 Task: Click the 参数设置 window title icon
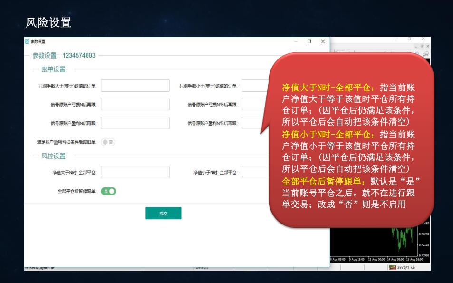click(27, 42)
